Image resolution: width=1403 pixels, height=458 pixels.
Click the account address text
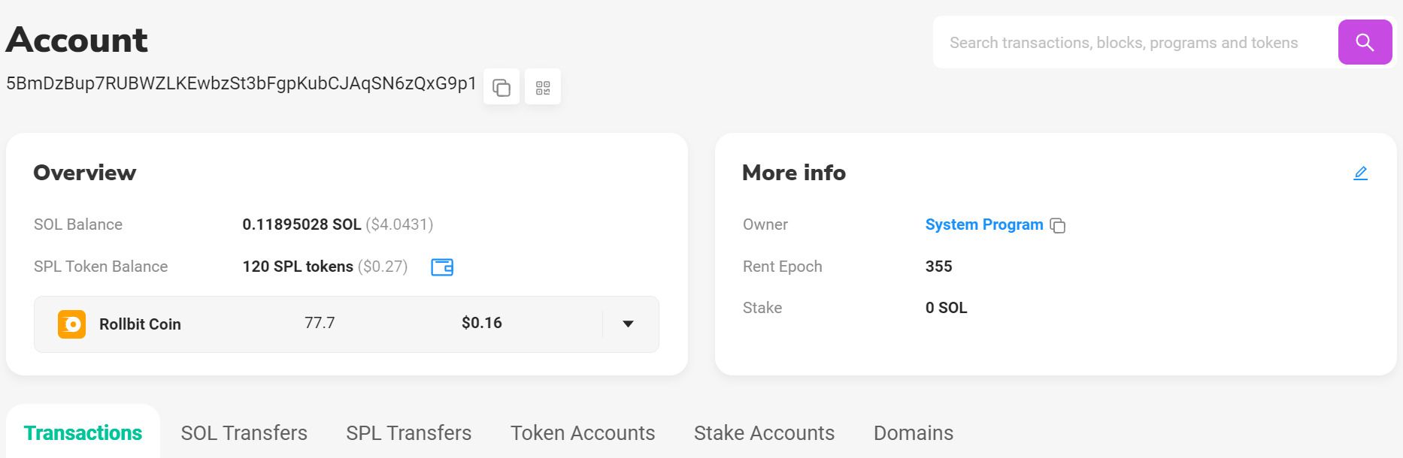point(241,83)
